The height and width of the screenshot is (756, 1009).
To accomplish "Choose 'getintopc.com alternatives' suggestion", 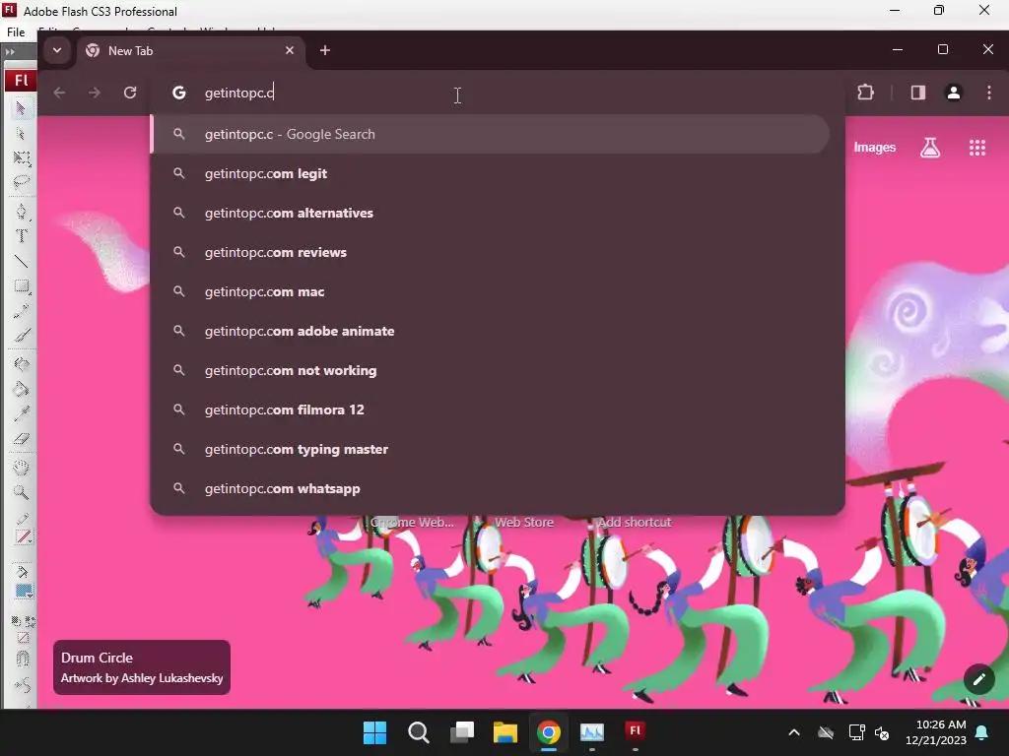I will point(491,213).
